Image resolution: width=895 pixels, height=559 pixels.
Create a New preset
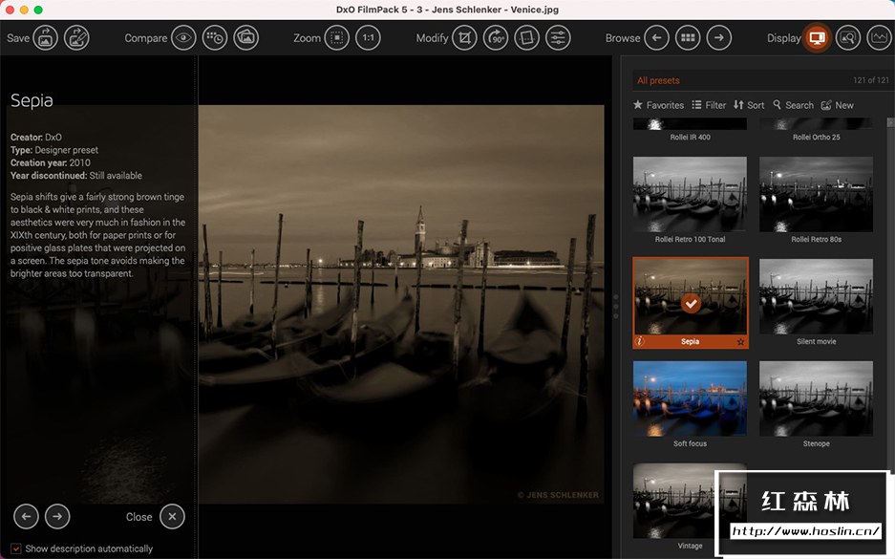point(837,105)
